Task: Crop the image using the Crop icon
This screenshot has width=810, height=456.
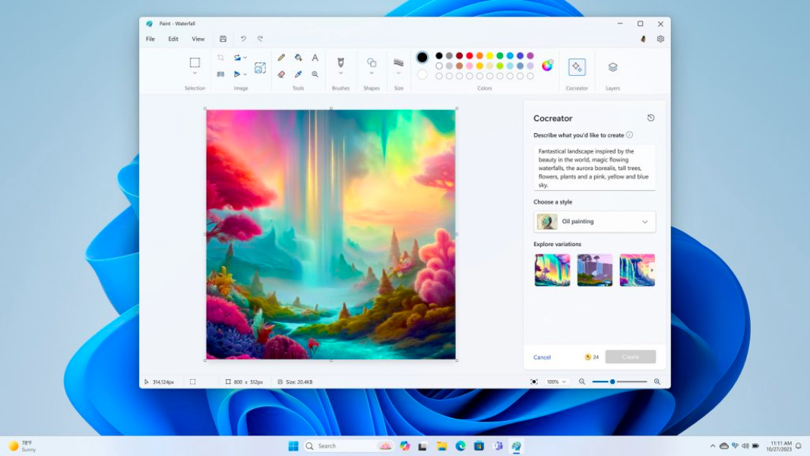Action: tap(220, 56)
